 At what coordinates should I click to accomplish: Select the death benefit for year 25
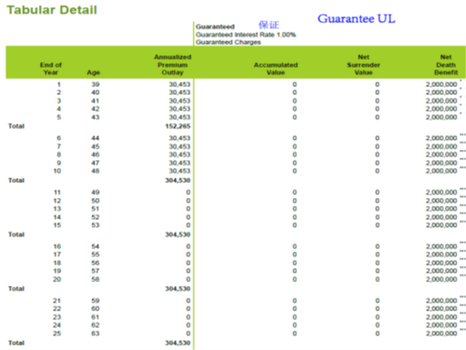tap(441, 333)
